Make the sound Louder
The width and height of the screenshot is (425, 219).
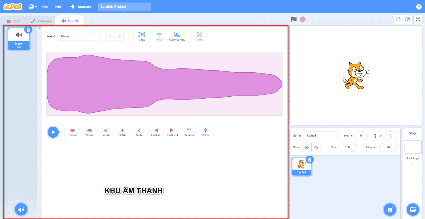pyautogui.click(x=106, y=132)
